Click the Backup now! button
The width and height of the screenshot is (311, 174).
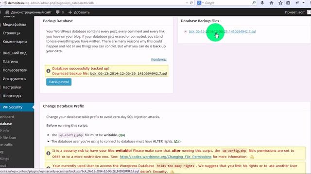point(59,82)
